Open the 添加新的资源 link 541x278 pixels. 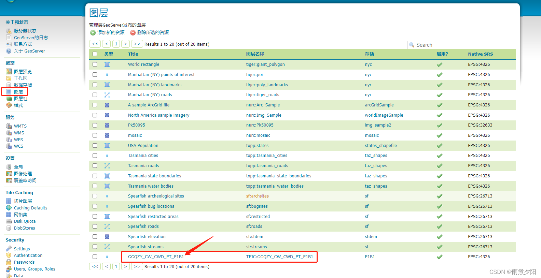point(111,32)
